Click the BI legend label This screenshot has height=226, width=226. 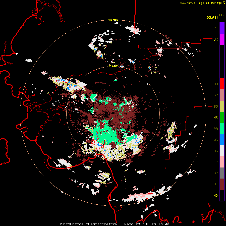click(x=215, y=184)
